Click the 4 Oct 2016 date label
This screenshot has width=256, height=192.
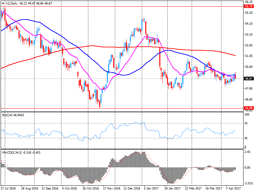click(x=69, y=188)
